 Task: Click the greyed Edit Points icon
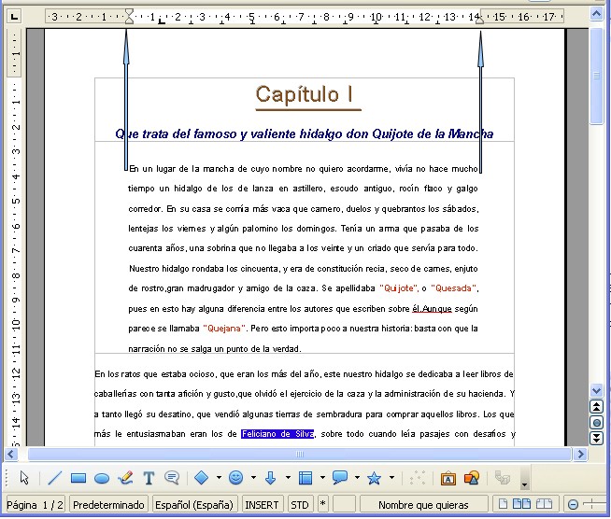click(418, 478)
